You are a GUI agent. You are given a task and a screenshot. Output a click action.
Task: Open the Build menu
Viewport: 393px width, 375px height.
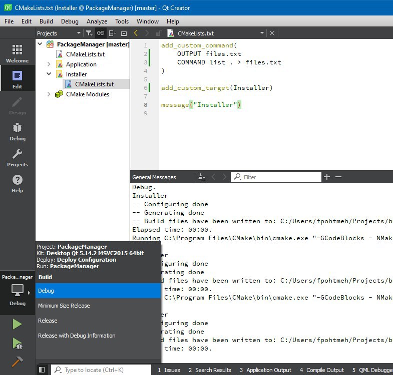pos(46,21)
